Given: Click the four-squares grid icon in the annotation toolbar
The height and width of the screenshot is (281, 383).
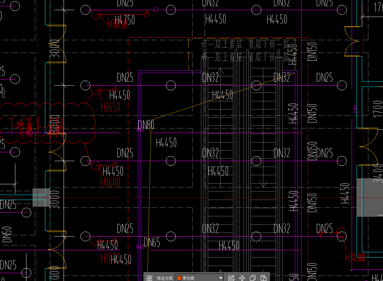Looking at the screenshot, I should [149, 278].
